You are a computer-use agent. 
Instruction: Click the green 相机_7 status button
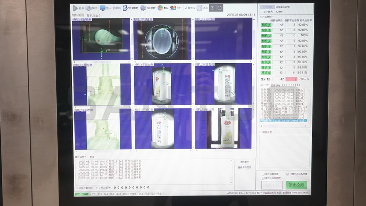point(266,57)
